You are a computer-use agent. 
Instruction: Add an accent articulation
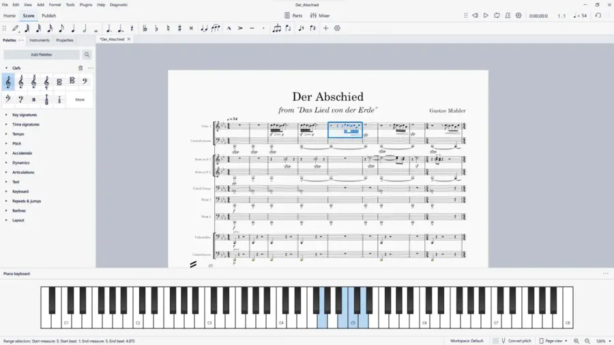coord(240,28)
